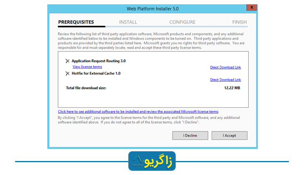Click the I Decline button
Viewport: 304px width, 175px height.
coord(190,135)
